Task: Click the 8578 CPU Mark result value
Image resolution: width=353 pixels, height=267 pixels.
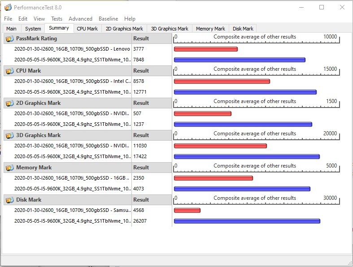Action: [139, 81]
